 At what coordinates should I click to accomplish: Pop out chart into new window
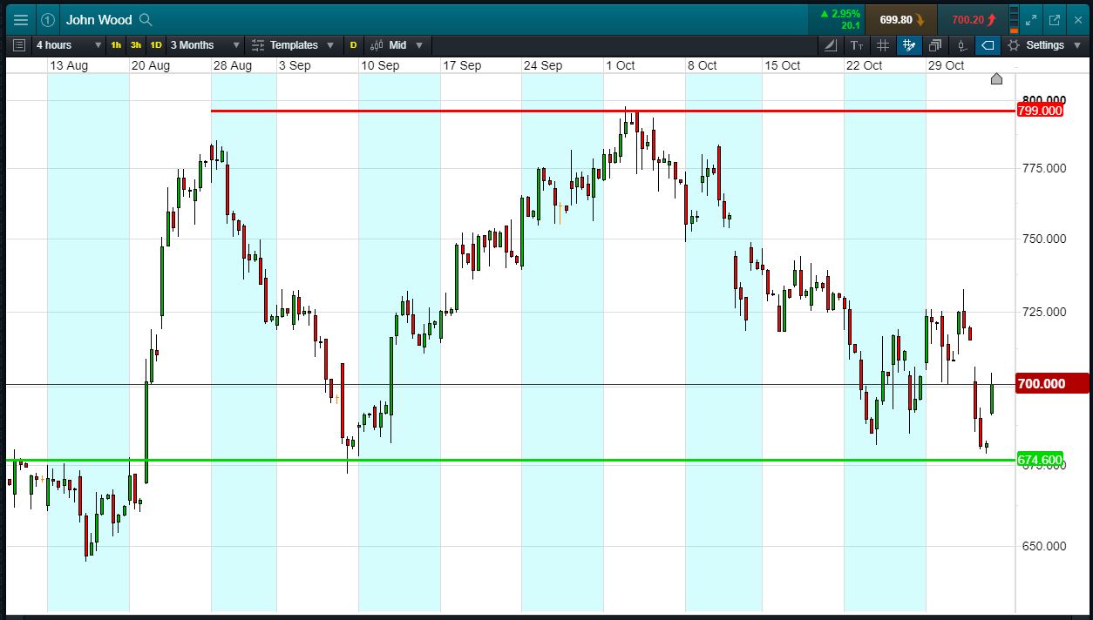point(1054,19)
